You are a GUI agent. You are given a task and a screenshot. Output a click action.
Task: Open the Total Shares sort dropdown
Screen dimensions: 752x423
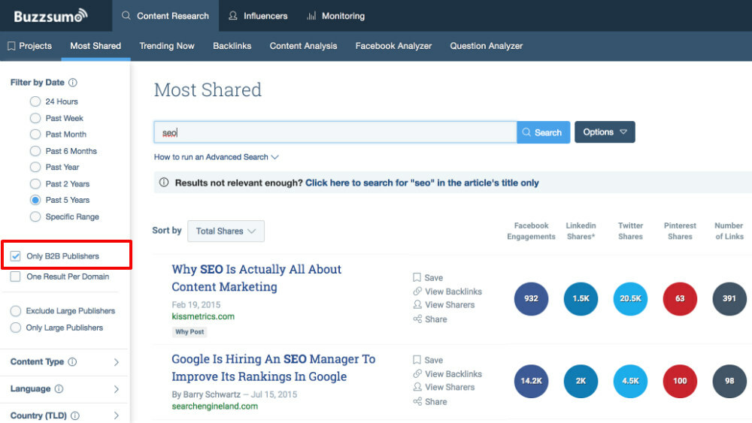tap(226, 231)
